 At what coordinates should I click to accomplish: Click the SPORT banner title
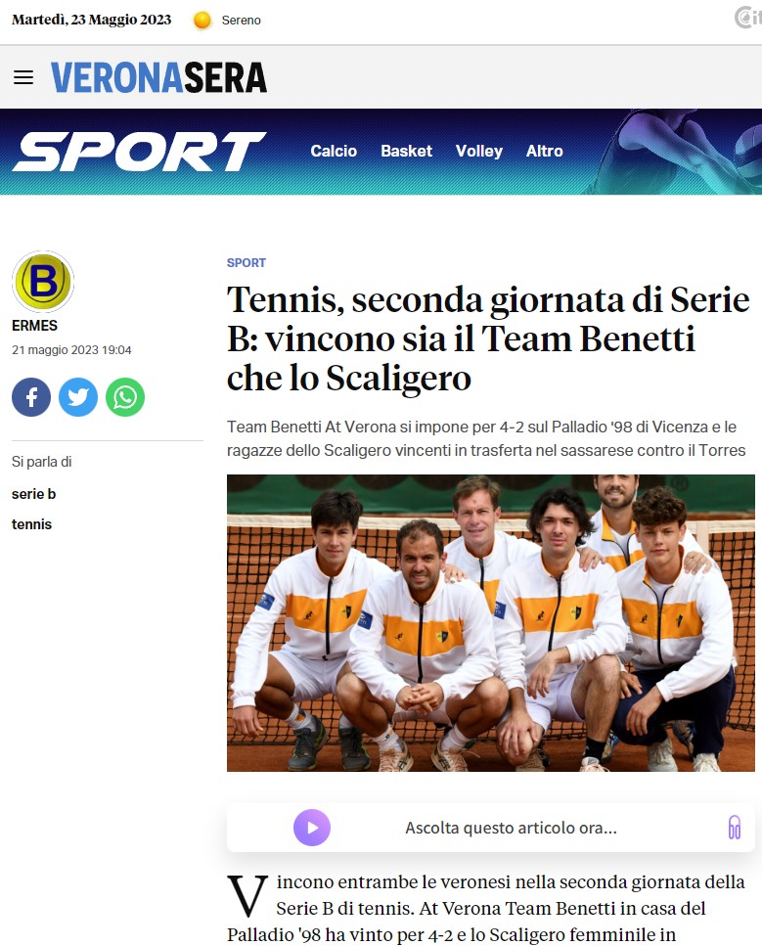click(139, 152)
